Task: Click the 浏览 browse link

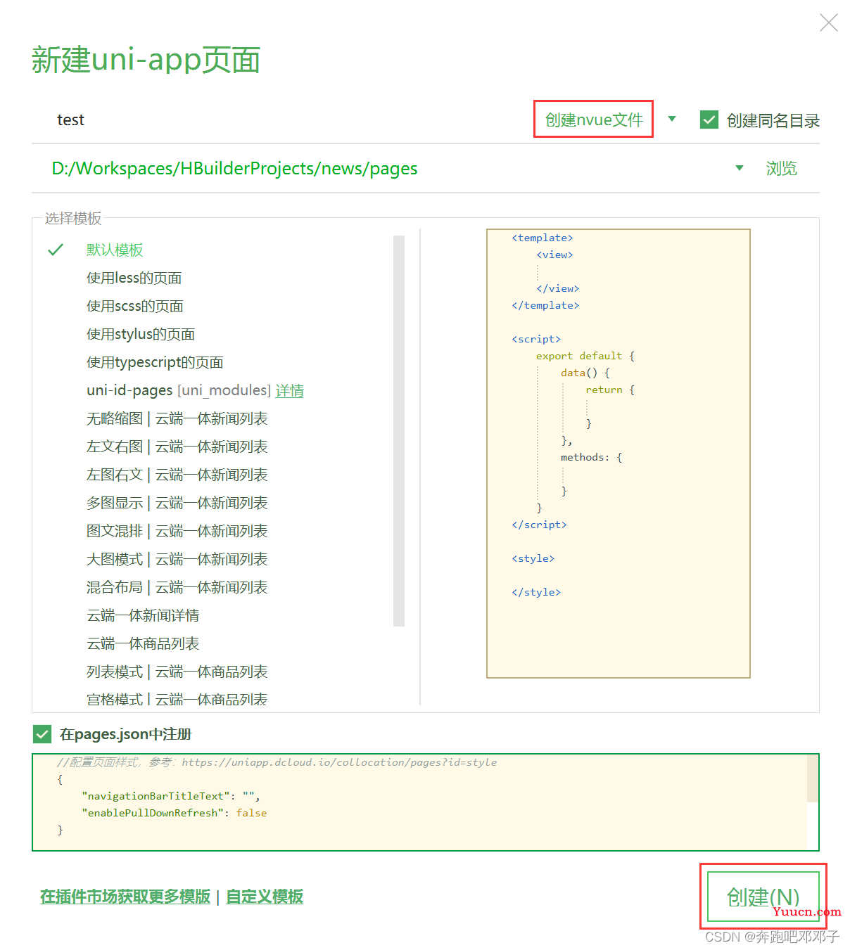Action: [782, 169]
